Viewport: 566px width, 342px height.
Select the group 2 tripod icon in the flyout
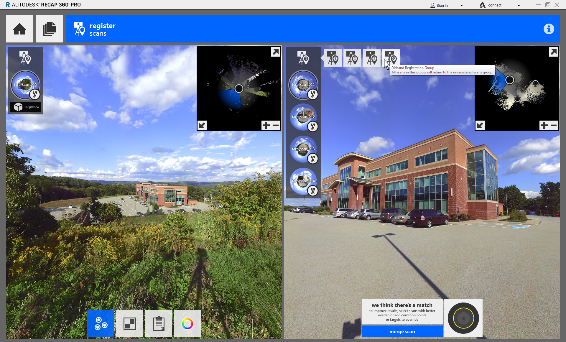tap(371, 57)
